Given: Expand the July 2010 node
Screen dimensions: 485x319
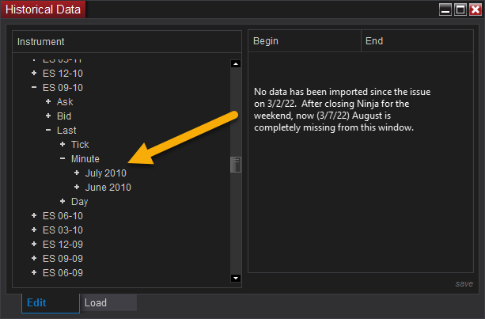Looking at the screenshot, I should 77,173.
